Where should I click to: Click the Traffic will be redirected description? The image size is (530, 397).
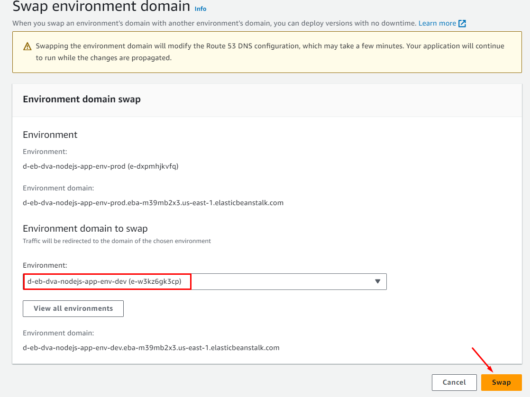117,241
